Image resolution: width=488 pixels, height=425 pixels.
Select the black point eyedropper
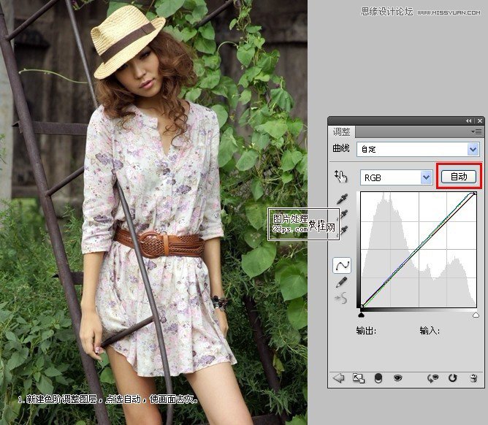(342, 199)
